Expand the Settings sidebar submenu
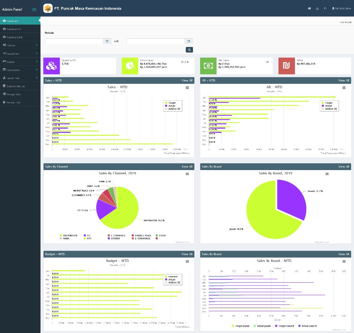Viewport: 354px width, 333px height. 20,45
